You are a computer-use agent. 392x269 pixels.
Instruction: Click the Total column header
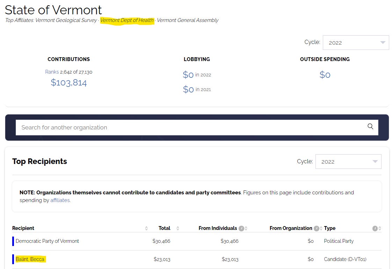coord(164,228)
